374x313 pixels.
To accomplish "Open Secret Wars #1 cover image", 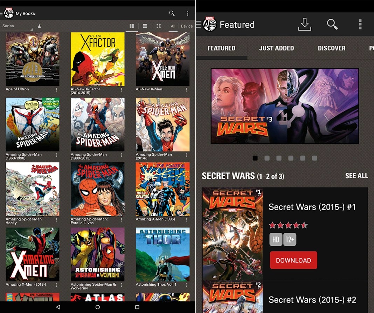I will coord(232,234).
